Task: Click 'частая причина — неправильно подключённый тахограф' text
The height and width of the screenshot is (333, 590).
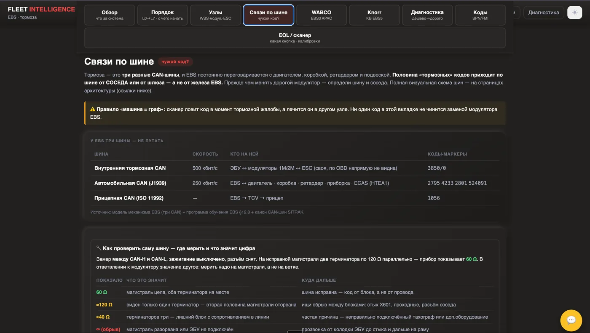Action: [x=395, y=317]
